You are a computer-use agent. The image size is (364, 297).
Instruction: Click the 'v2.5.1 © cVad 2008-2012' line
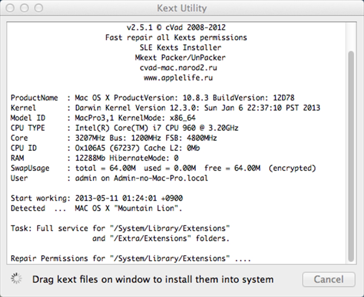coord(176,27)
